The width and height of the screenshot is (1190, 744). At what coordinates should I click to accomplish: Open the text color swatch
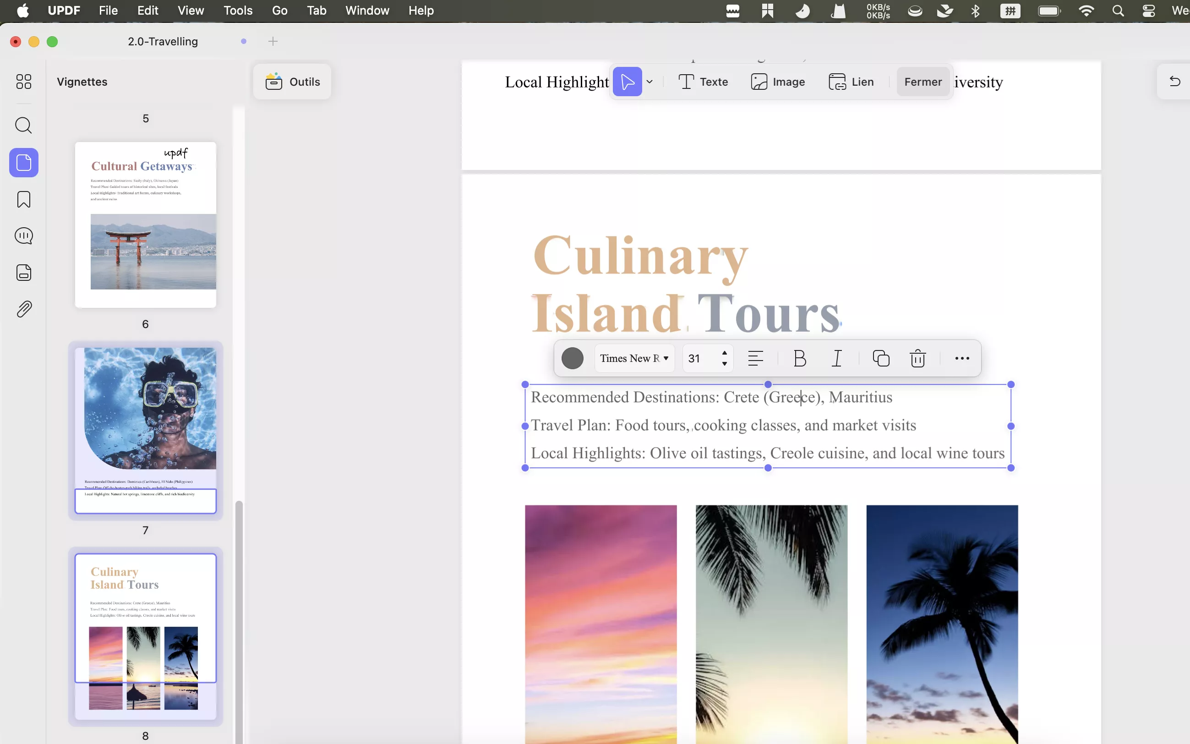click(573, 358)
